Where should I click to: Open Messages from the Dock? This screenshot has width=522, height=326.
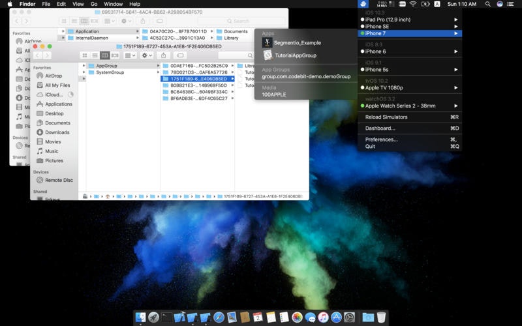[311, 318]
